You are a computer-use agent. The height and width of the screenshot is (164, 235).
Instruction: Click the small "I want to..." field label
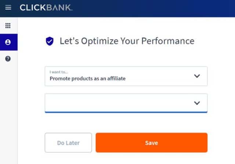click(59, 72)
